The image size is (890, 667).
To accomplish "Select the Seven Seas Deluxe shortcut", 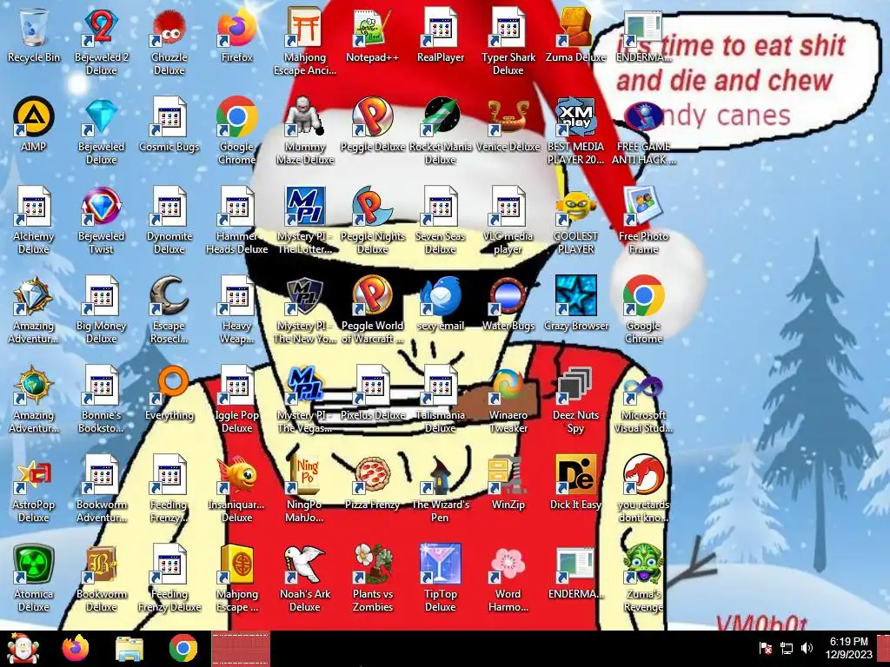I will pyautogui.click(x=441, y=219).
